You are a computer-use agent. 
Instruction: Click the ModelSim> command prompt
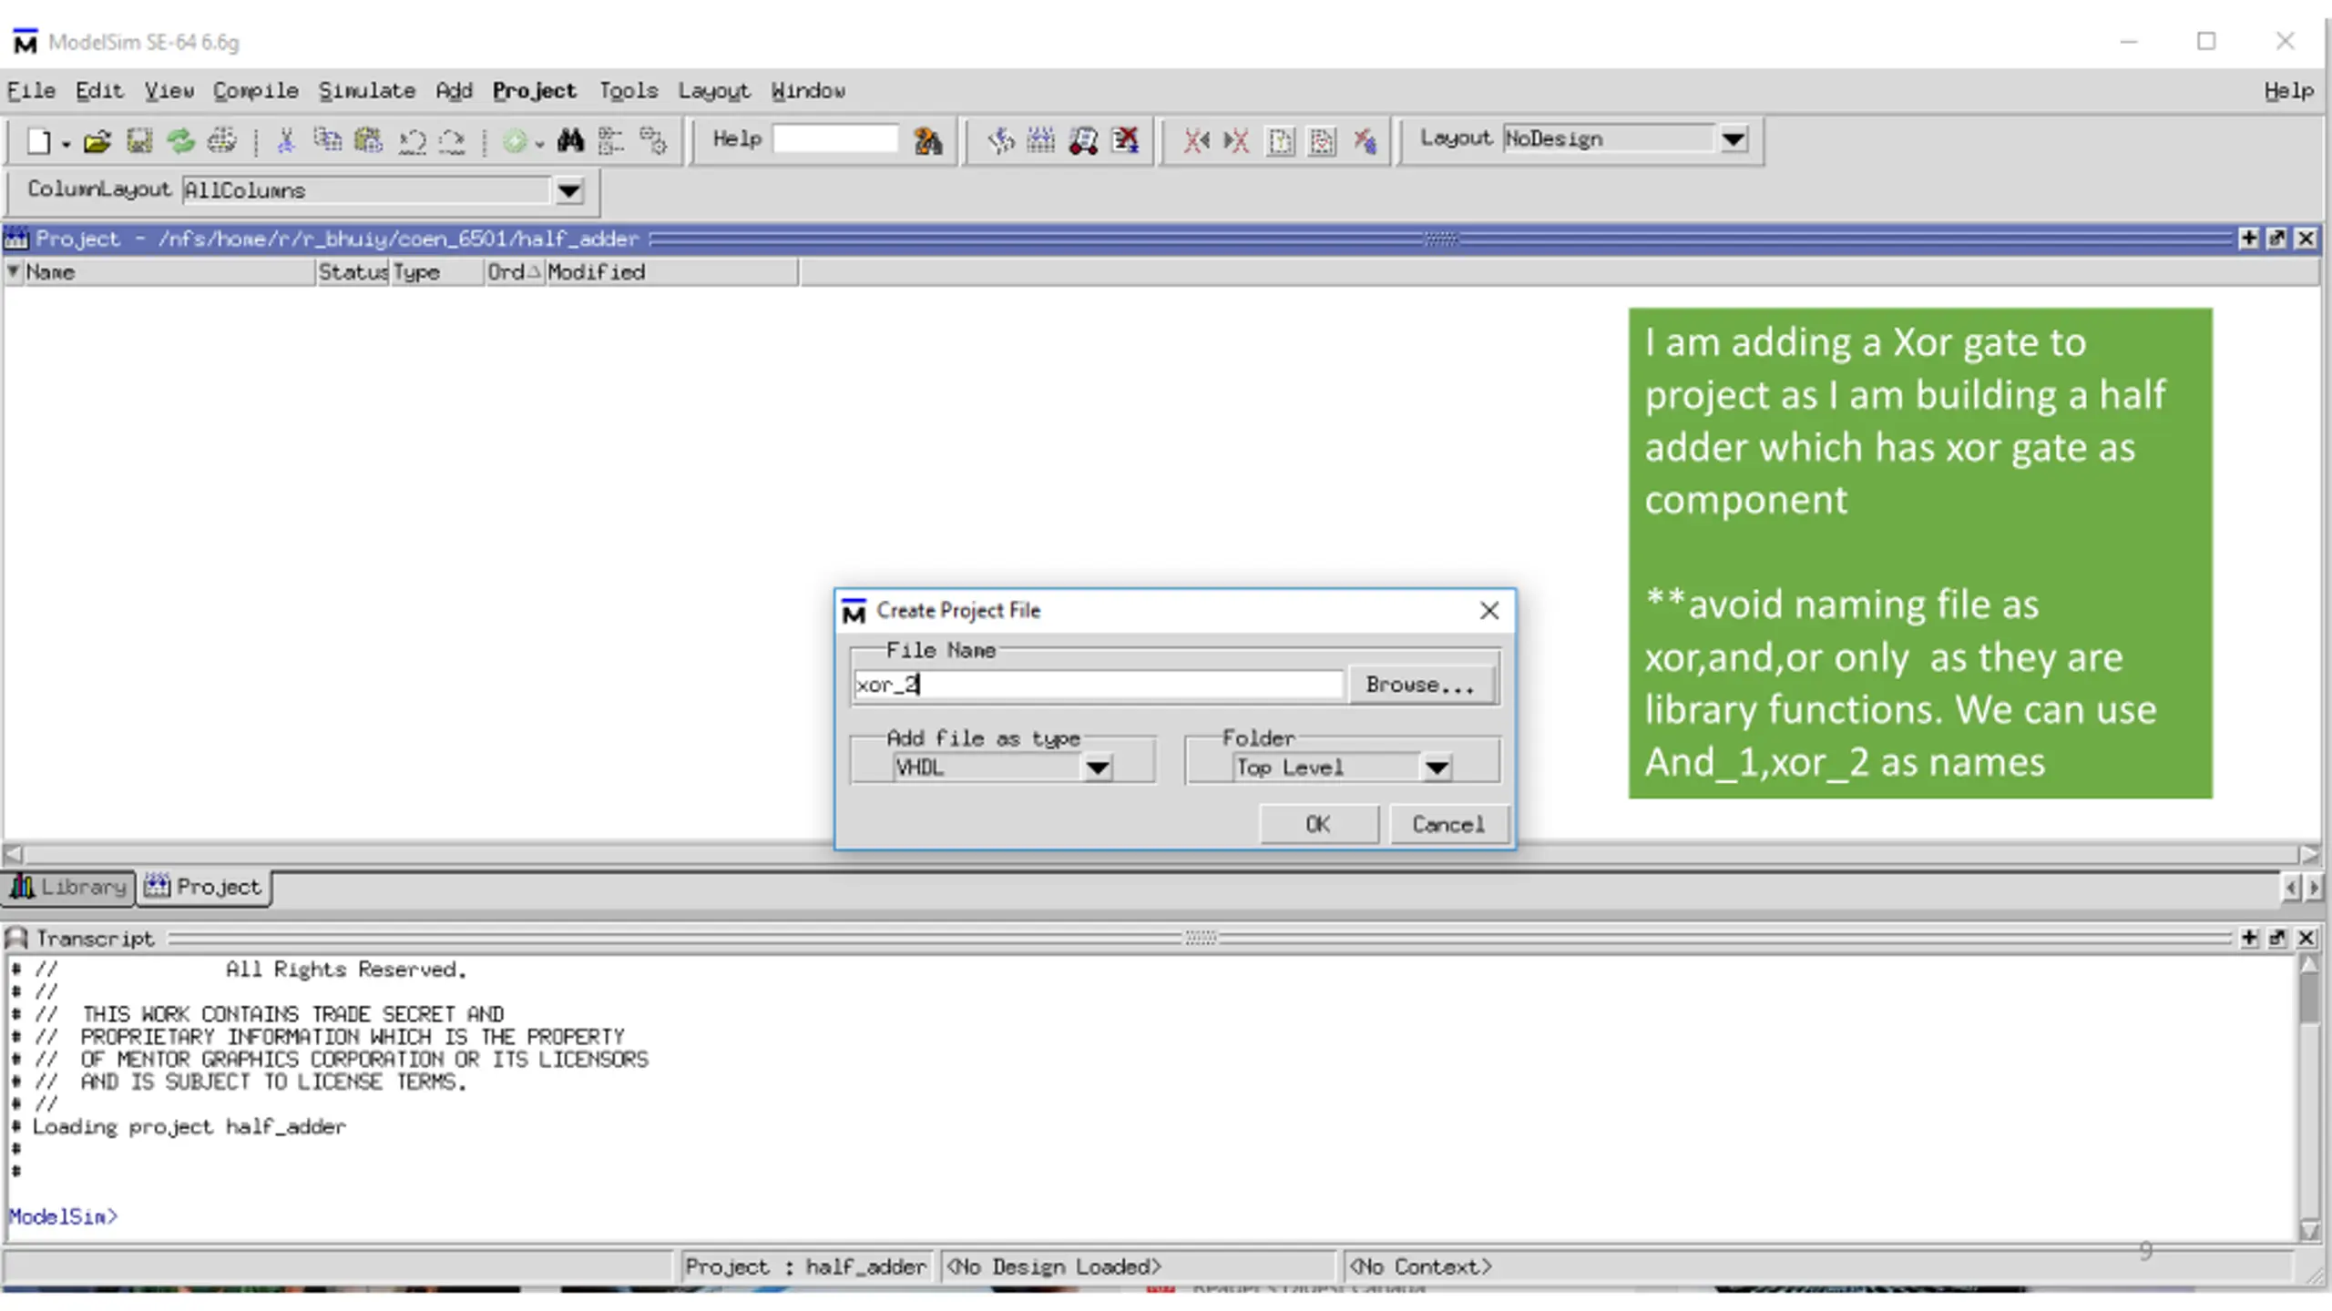(63, 1216)
